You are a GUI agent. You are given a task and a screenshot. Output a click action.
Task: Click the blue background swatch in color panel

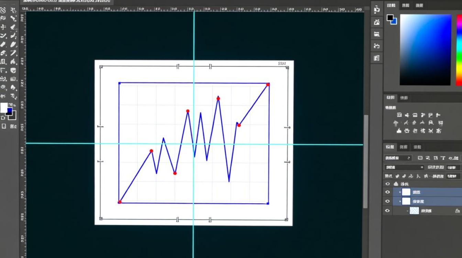point(394,21)
